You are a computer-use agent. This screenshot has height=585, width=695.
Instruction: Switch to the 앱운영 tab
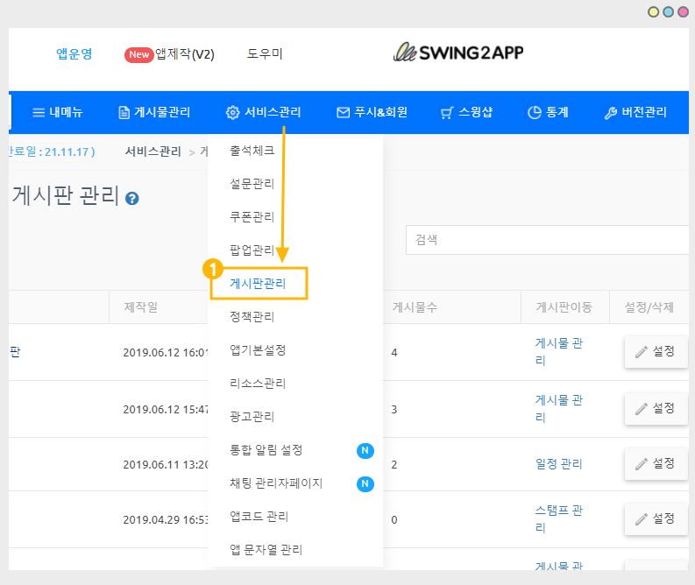point(74,53)
